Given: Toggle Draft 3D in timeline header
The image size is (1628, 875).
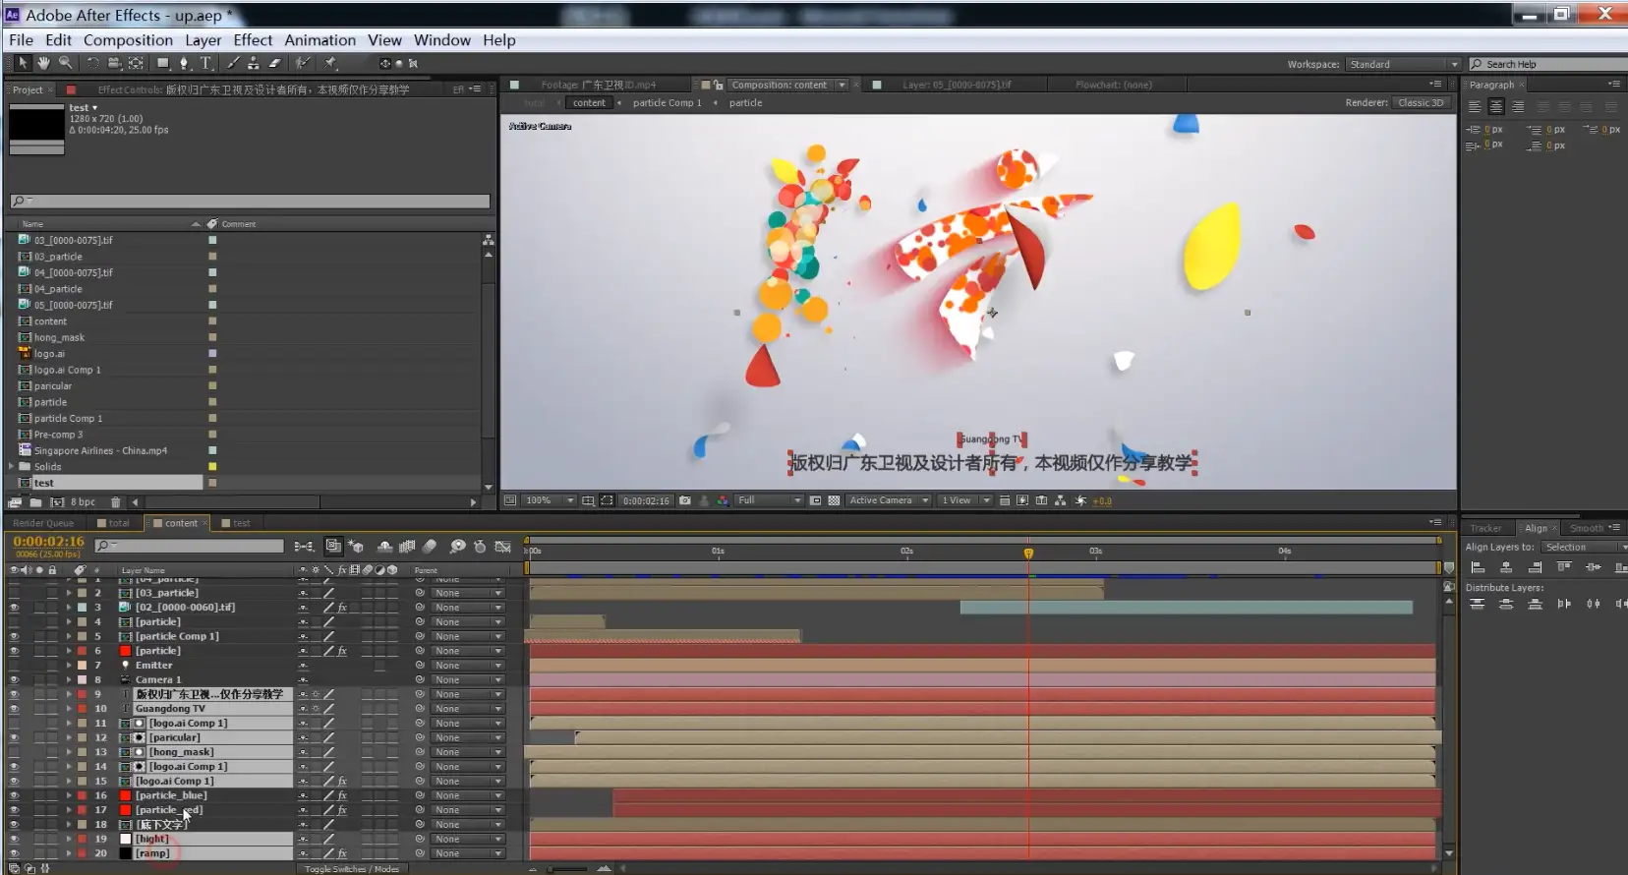Looking at the screenshot, I should 356,547.
